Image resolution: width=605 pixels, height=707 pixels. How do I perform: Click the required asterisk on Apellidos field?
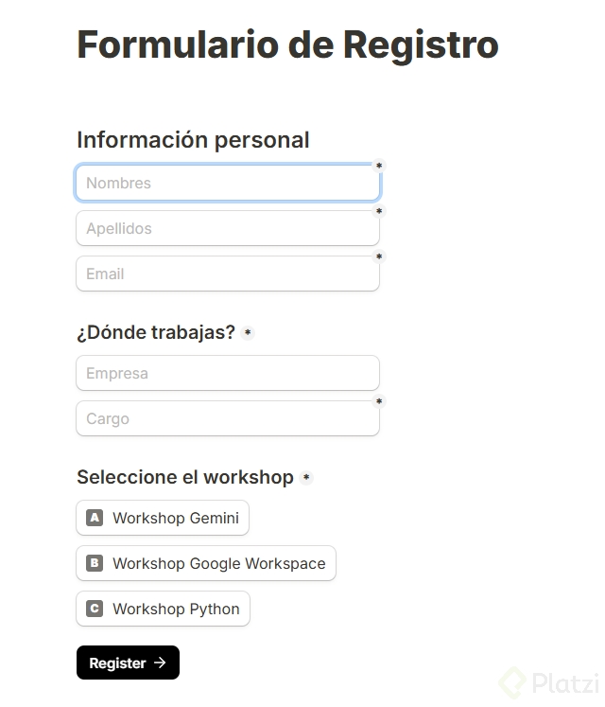pyautogui.click(x=379, y=211)
